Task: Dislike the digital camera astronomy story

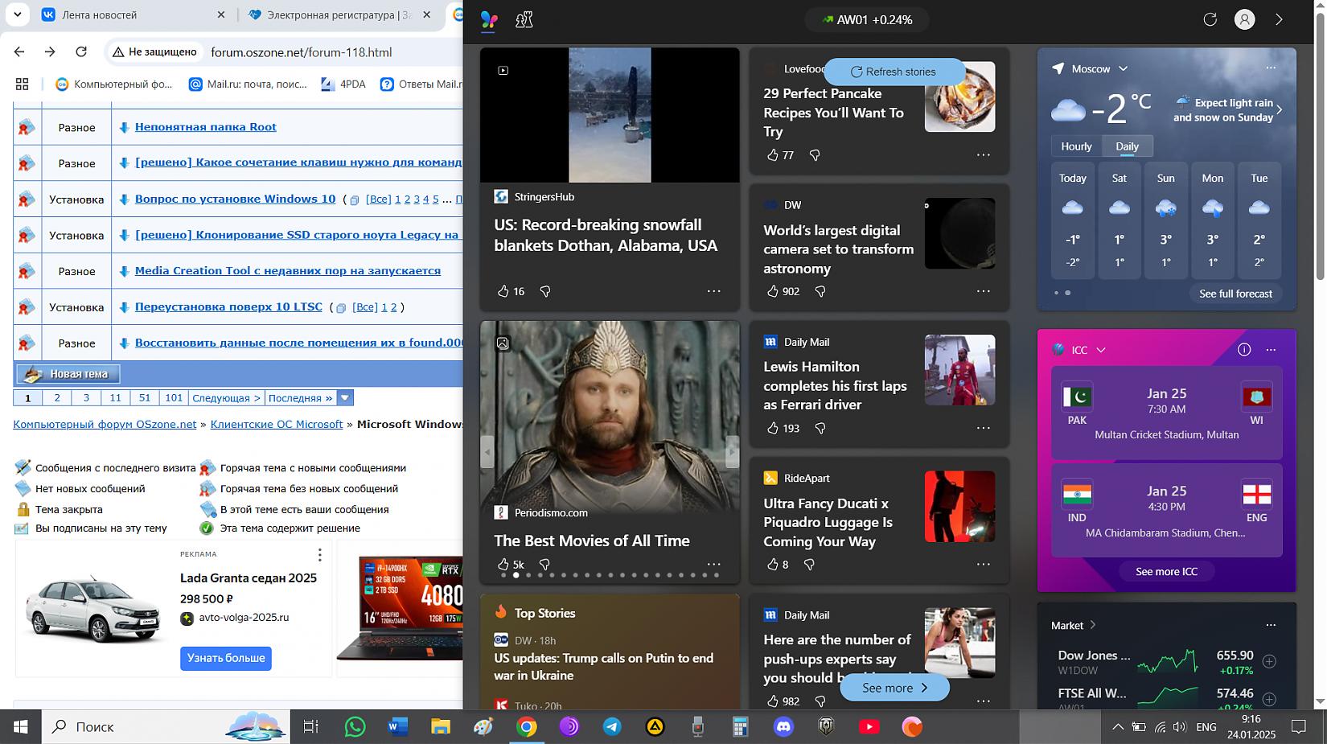Action: (820, 291)
